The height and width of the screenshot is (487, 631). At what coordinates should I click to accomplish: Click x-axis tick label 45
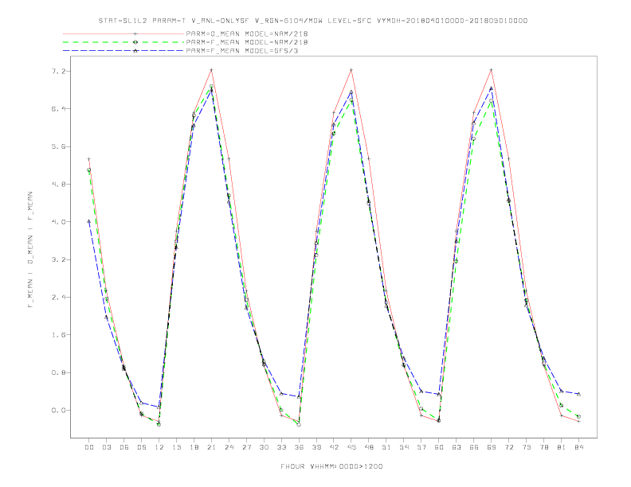point(351,447)
